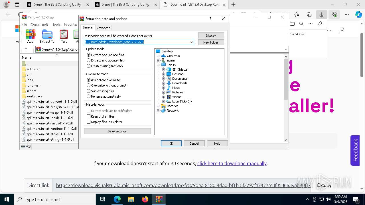Screen dimensions: 365x205
Task: Expand the Libraries tree node
Action: tap(158, 106)
